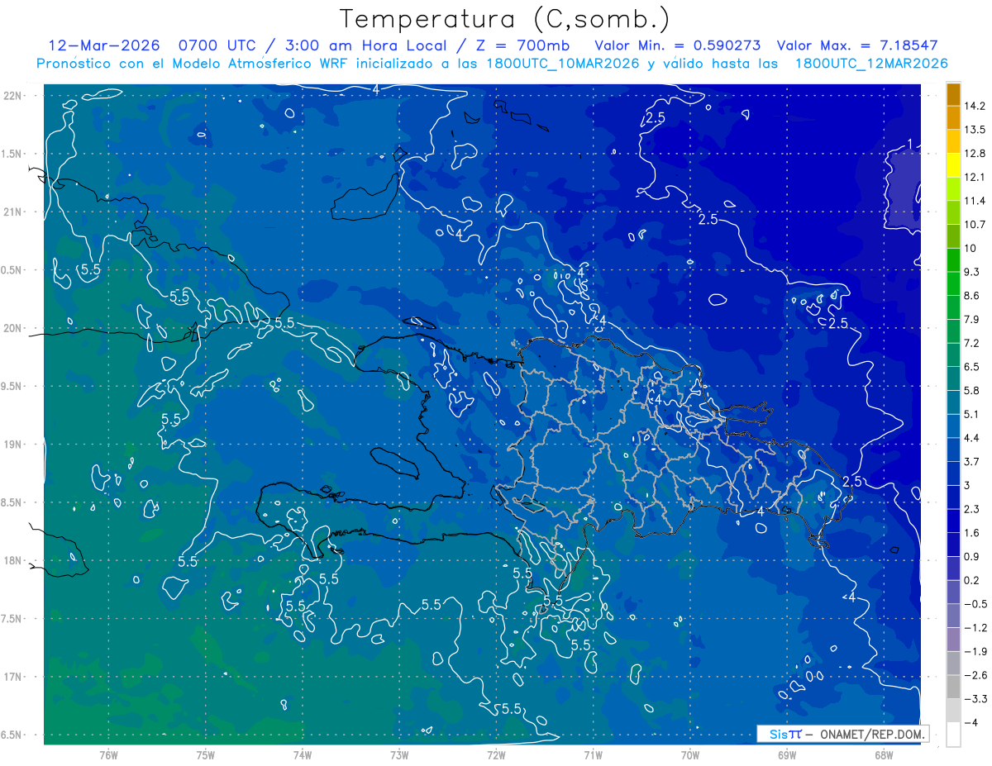The height and width of the screenshot is (766, 992).
Task: Click the "21N" latitude axis label
Action: click(x=12, y=212)
